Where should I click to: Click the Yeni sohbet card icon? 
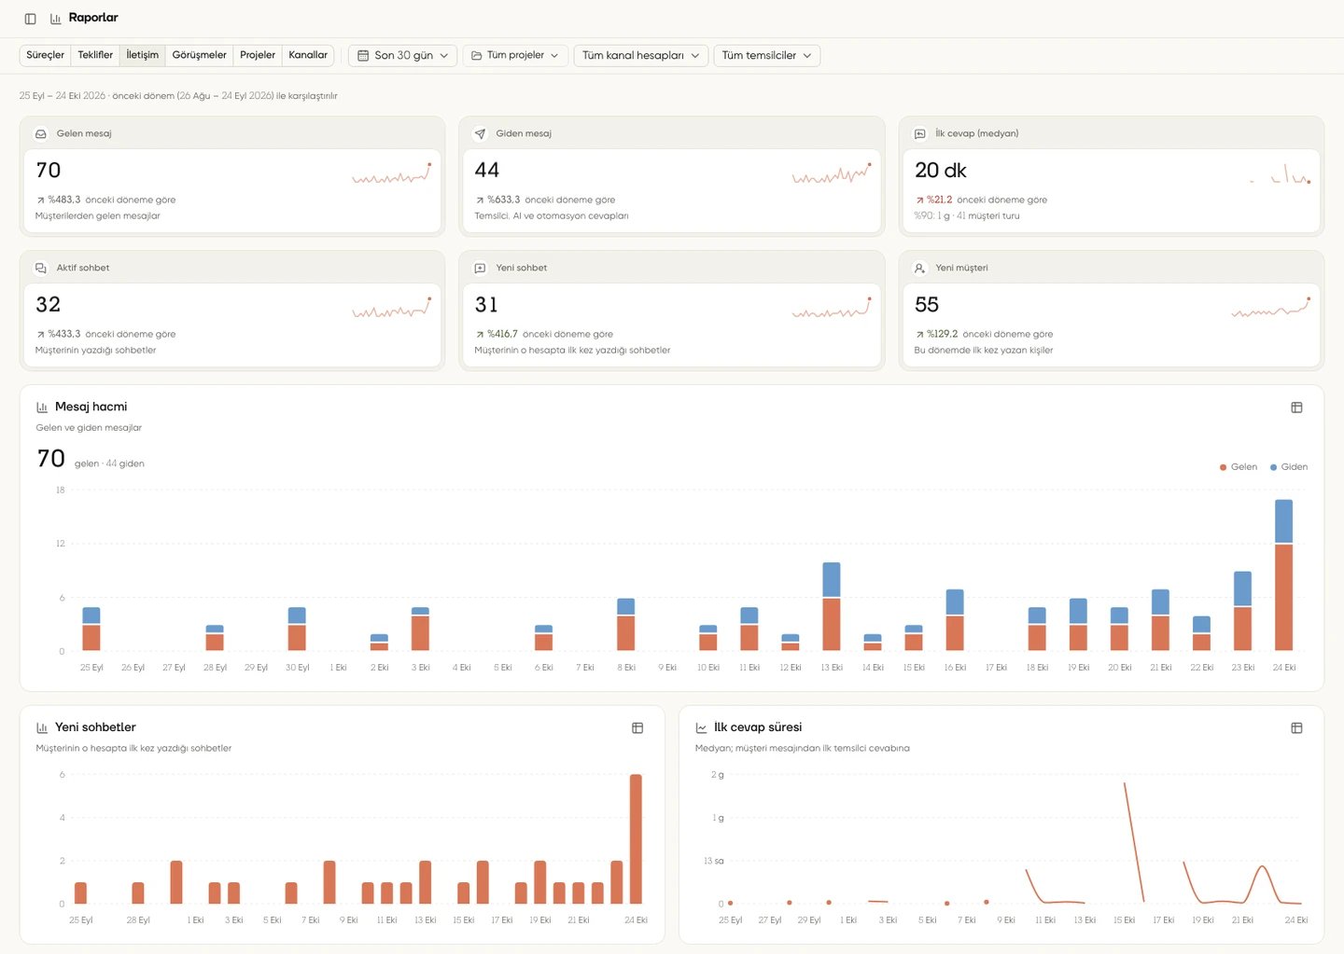pyautogui.click(x=480, y=269)
